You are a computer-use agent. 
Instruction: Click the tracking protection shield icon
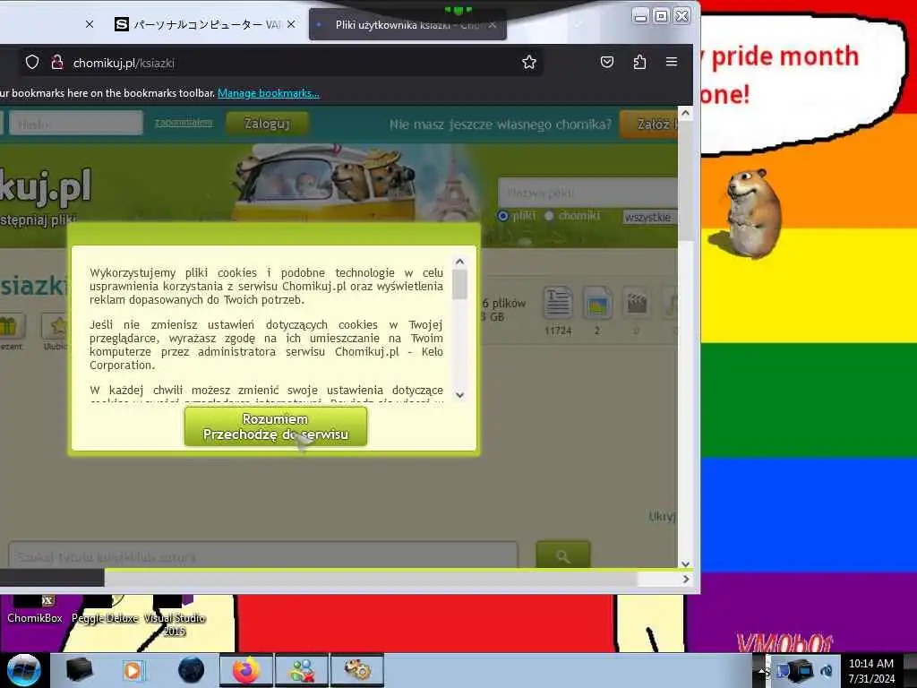[x=32, y=62]
